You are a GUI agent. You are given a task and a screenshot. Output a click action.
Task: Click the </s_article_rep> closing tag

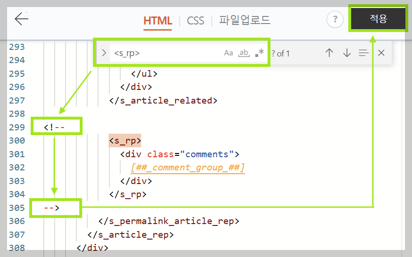click(131, 235)
